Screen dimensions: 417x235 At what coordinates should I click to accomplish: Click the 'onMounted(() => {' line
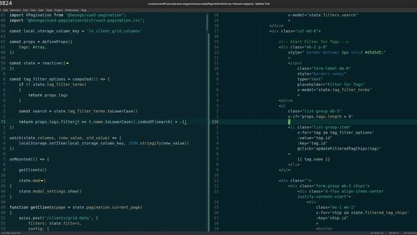click(x=29, y=159)
